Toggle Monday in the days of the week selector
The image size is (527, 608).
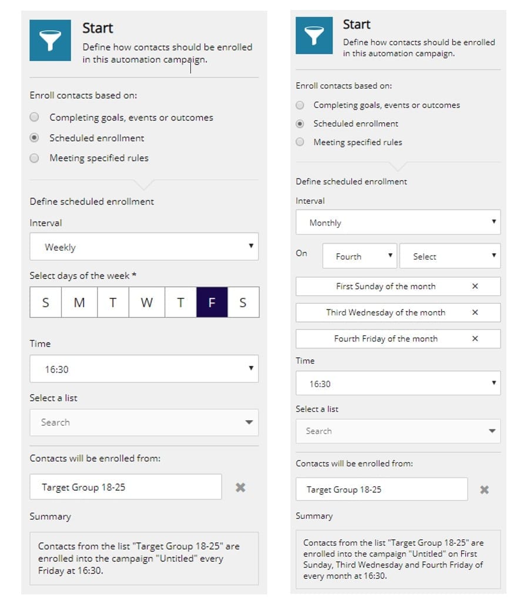[79, 302]
